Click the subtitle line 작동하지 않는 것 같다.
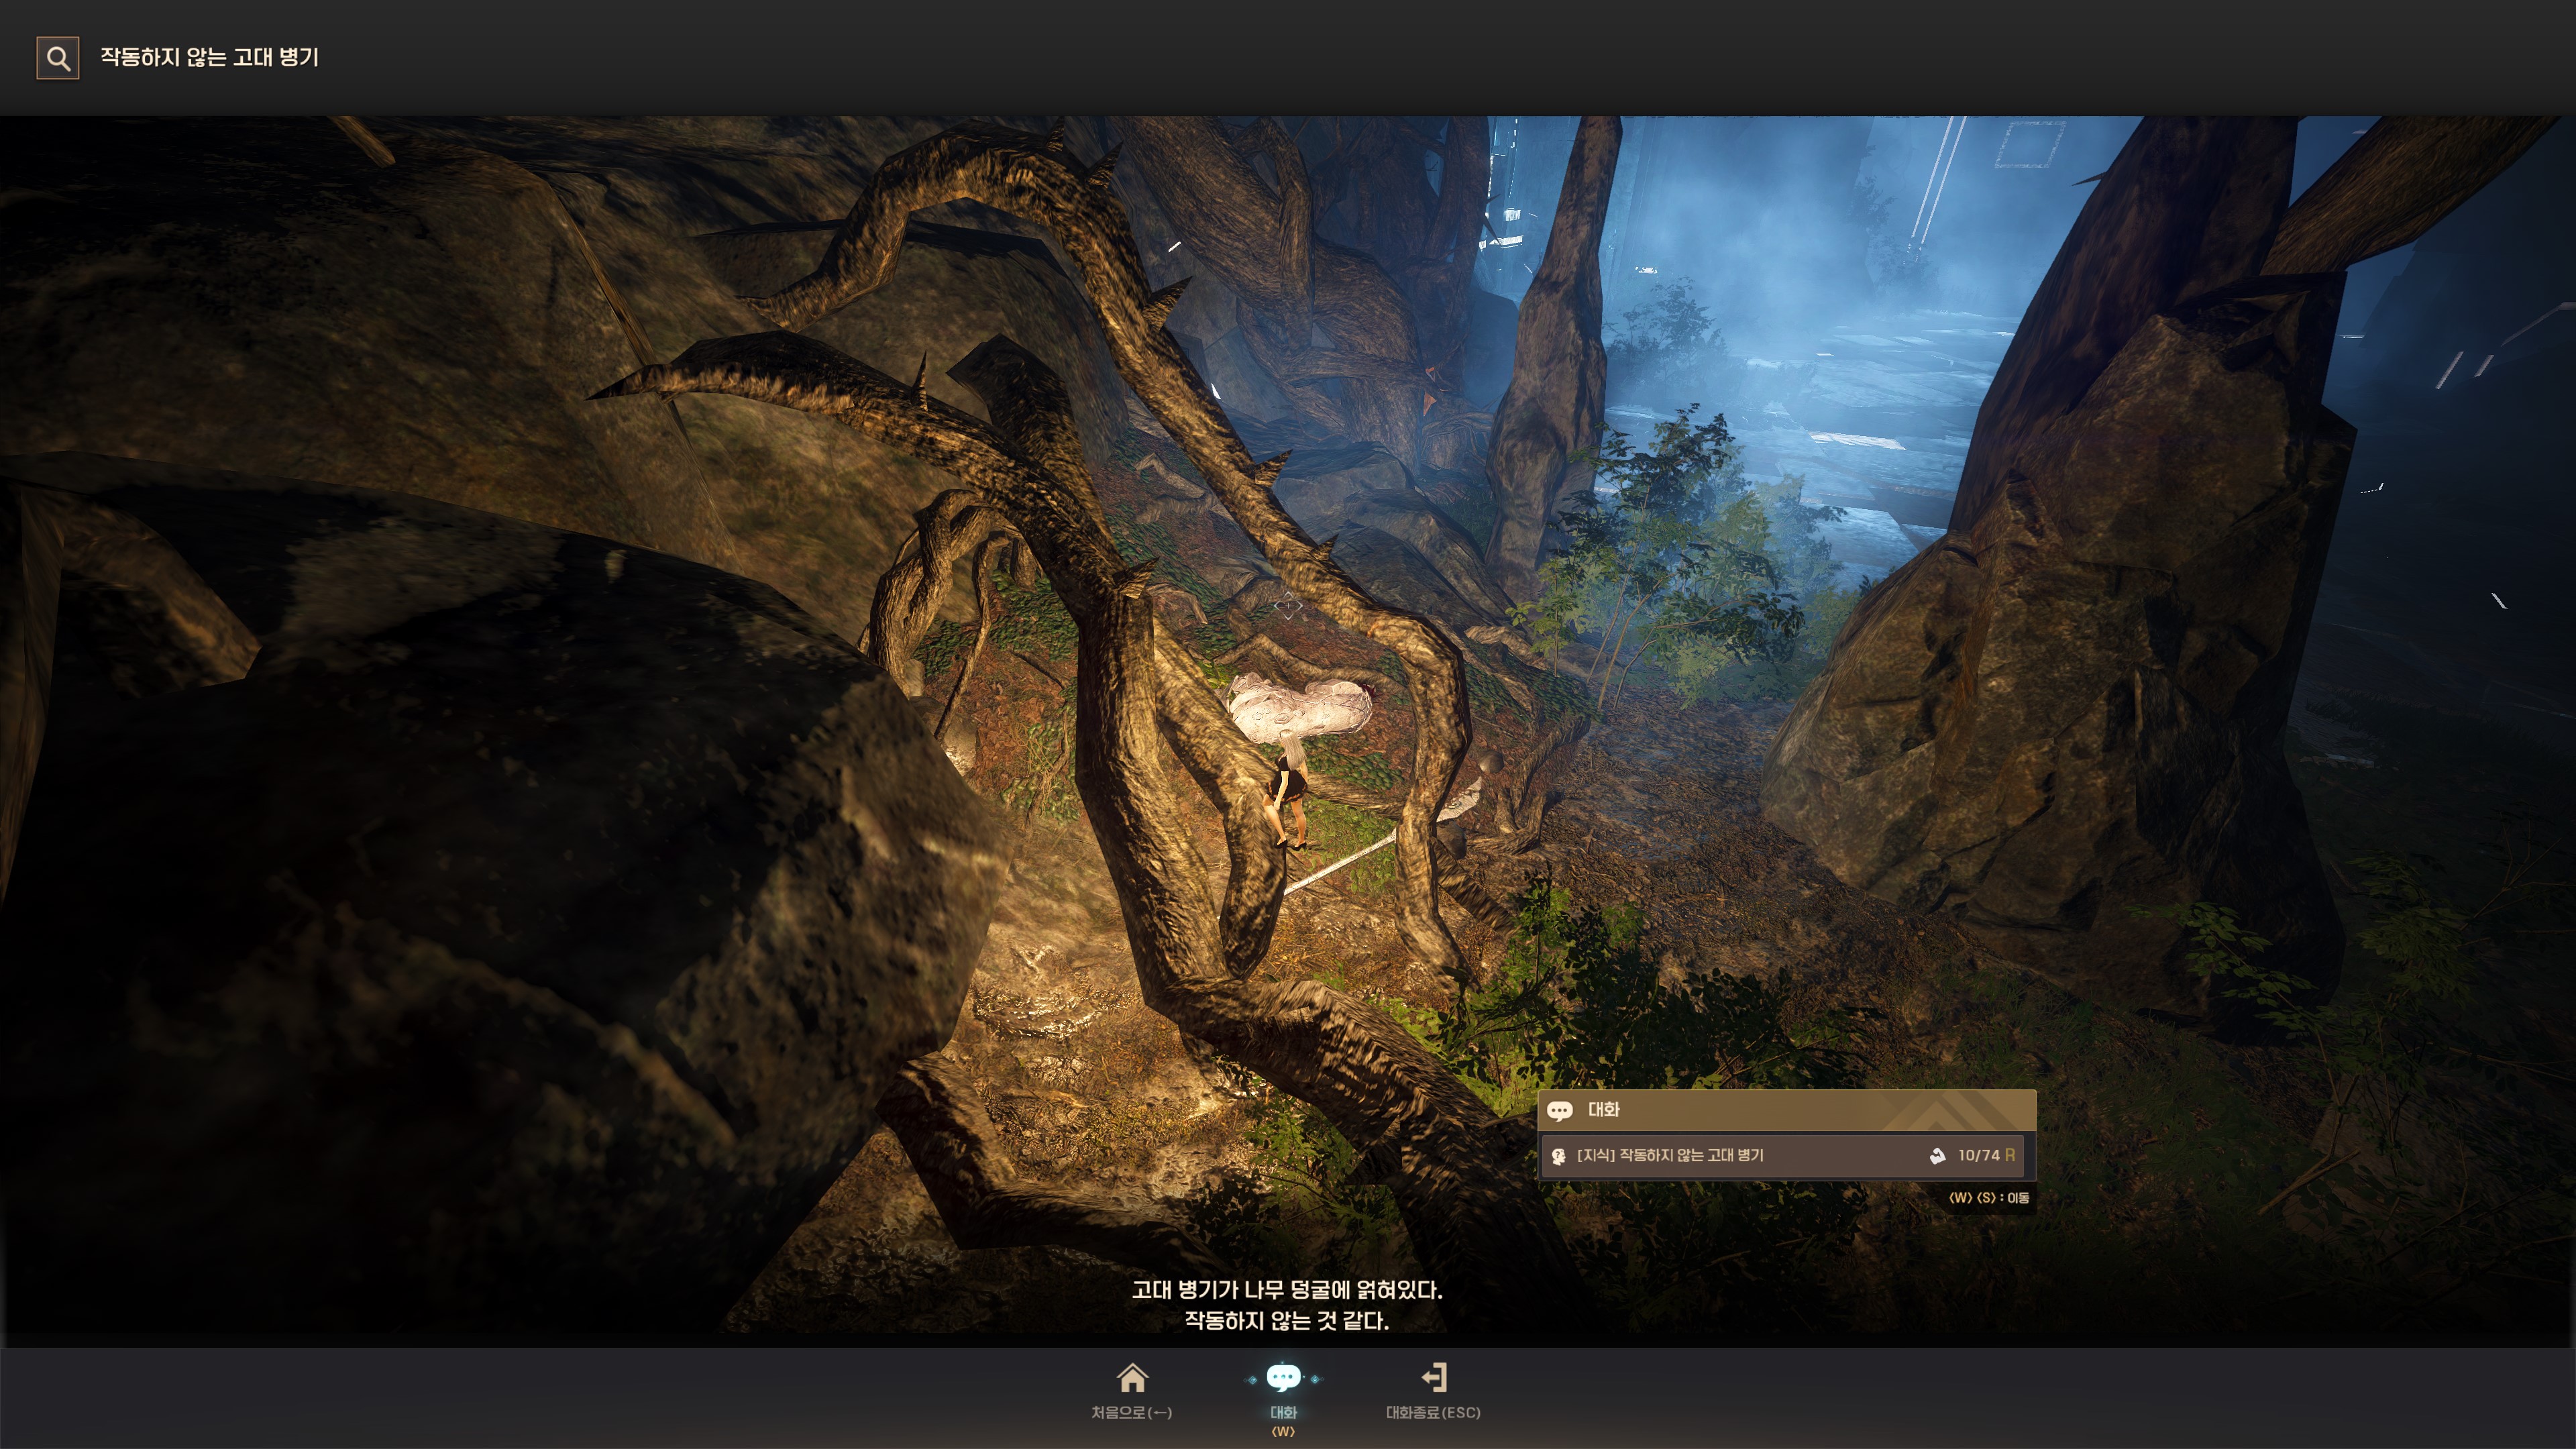Screen dimensions: 2576x1449 (1286, 1321)
